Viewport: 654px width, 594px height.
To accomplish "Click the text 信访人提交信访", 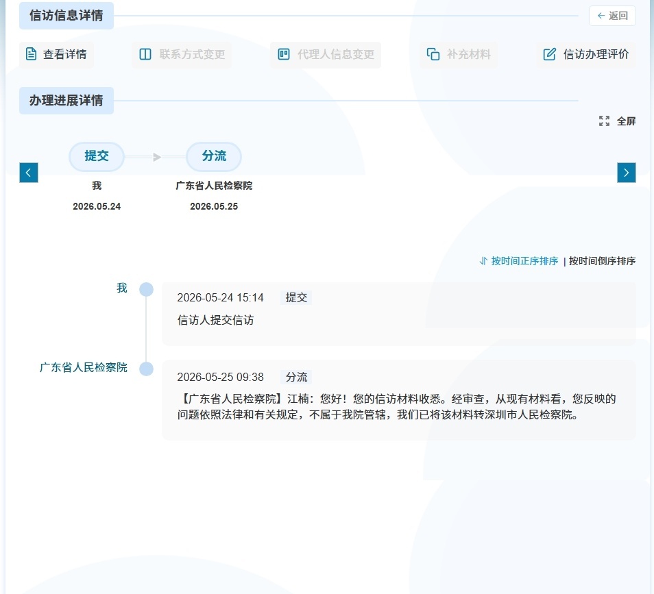I will (x=216, y=320).
